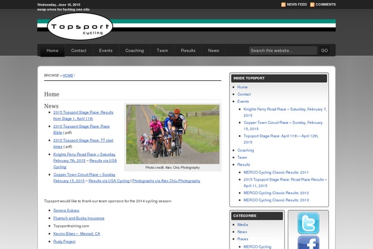This screenshot has width=373, height=249.
Task: Click the cycling race photo
Action: click(173, 134)
